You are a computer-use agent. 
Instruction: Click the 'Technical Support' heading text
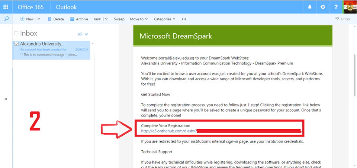pyautogui.click(x=157, y=152)
